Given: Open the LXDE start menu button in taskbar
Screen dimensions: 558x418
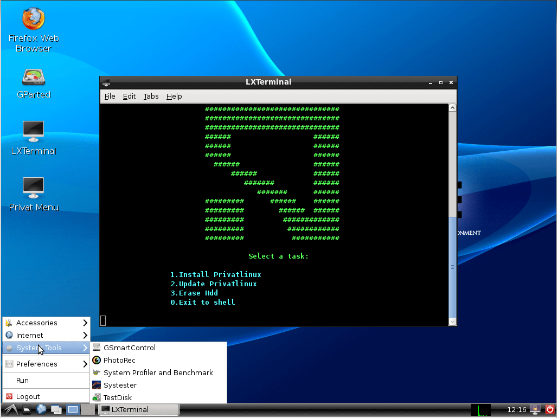Looking at the screenshot, I should (10, 410).
